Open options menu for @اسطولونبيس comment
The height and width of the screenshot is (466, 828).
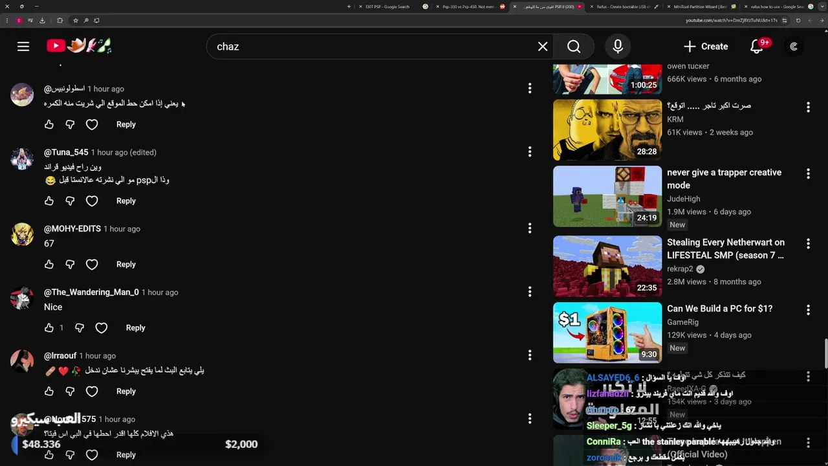(x=530, y=88)
